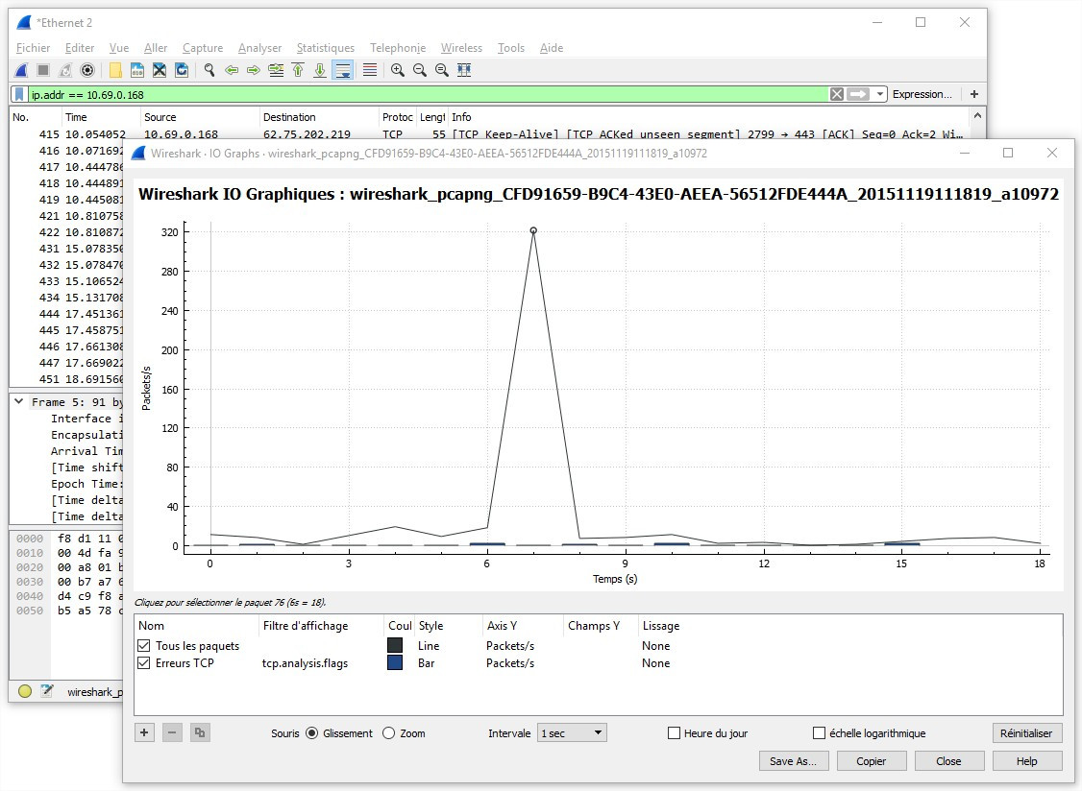Open the Telephonie menu
This screenshot has width=1082, height=791.
click(x=397, y=47)
